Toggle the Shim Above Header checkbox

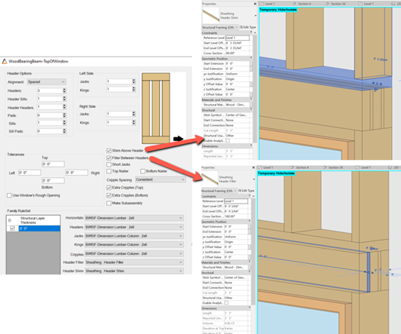coord(109,150)
